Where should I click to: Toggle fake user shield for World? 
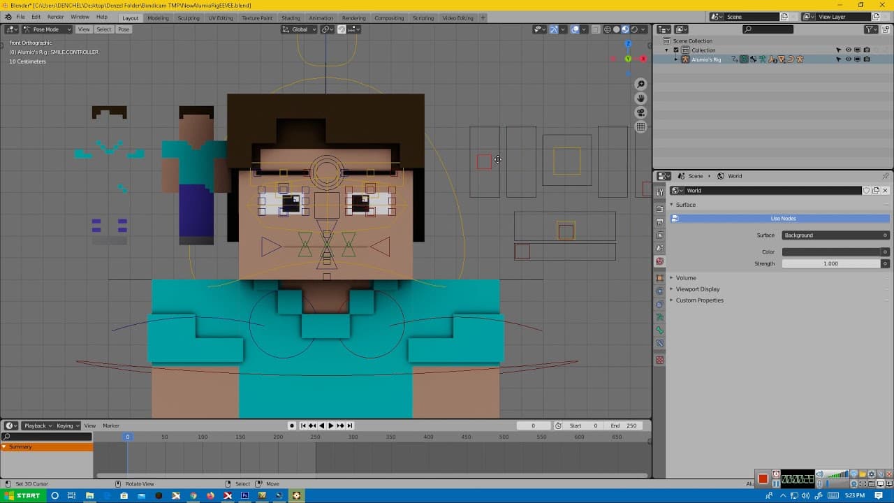[x=867, y=191]
